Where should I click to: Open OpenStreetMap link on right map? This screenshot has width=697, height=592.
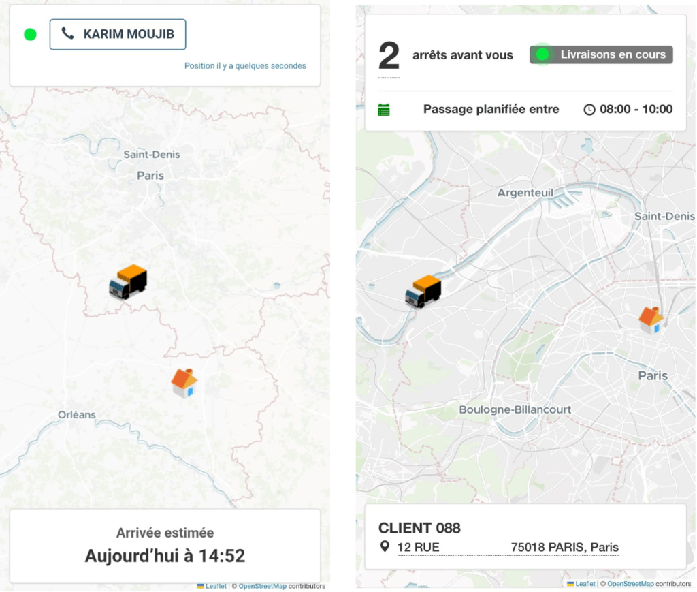(631, 584)
